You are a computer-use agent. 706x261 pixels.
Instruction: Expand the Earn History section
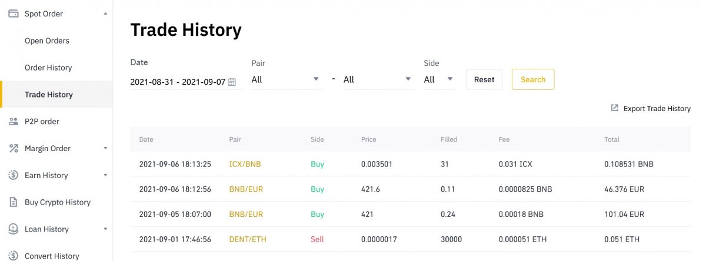point(105,175)
